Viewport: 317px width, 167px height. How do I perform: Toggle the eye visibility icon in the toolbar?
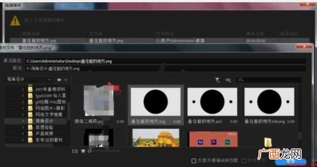[x=228, y=80]
